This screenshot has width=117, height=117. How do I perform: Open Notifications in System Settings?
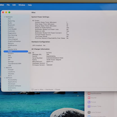[96, 93]
